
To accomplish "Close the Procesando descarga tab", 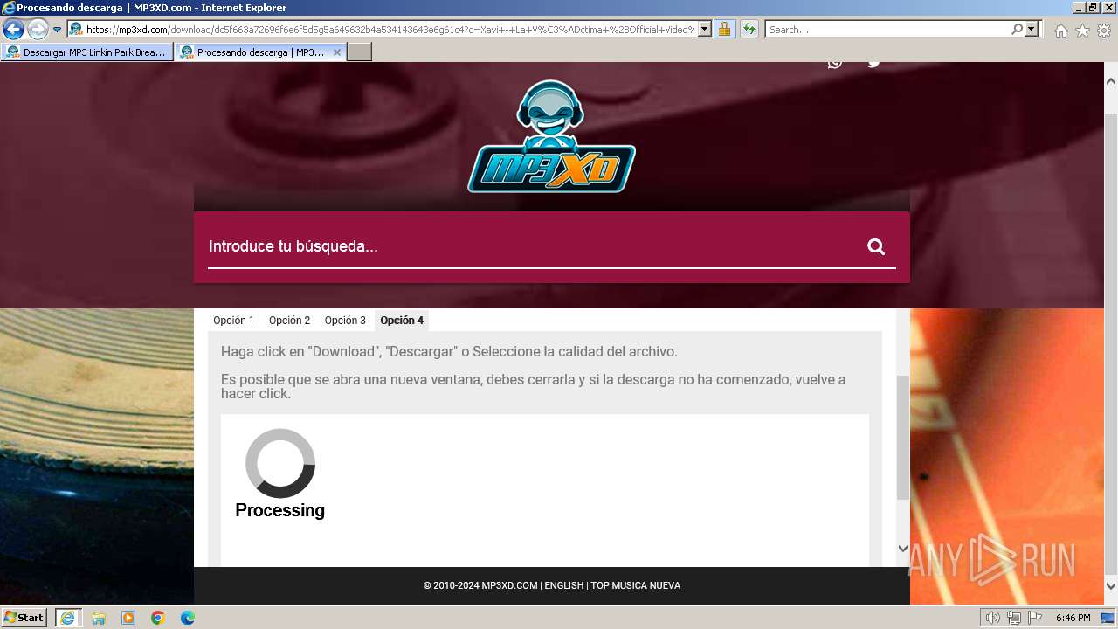I will pyautogui.click(x=337, y=52).
